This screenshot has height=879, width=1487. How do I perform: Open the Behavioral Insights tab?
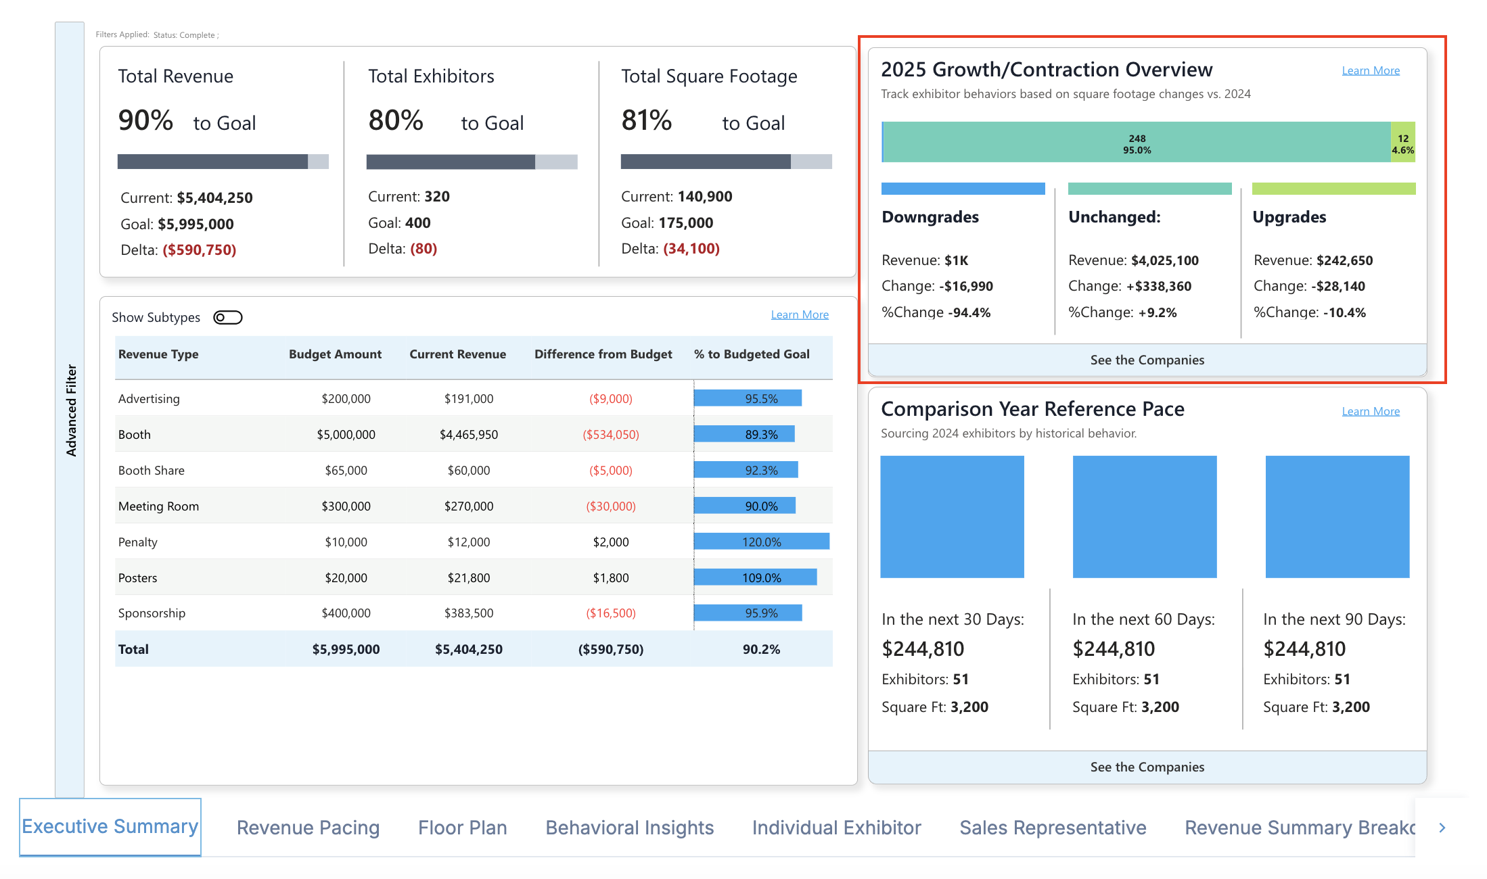[x=629, y=828]
